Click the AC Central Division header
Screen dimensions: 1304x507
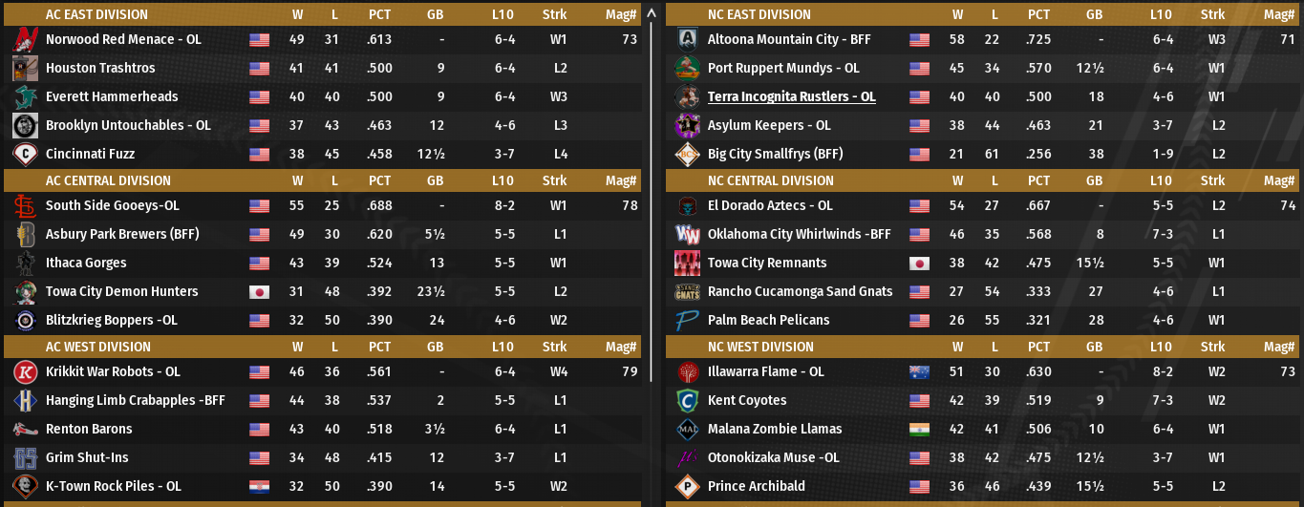tap(108, 181)
